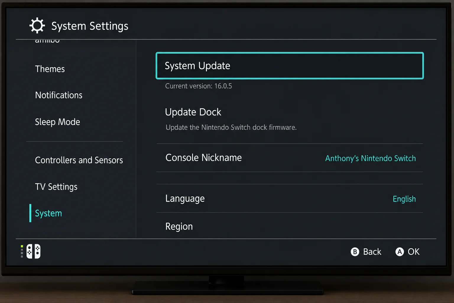
Task: Click the green player indicator lights
Action: pos(22,252)
